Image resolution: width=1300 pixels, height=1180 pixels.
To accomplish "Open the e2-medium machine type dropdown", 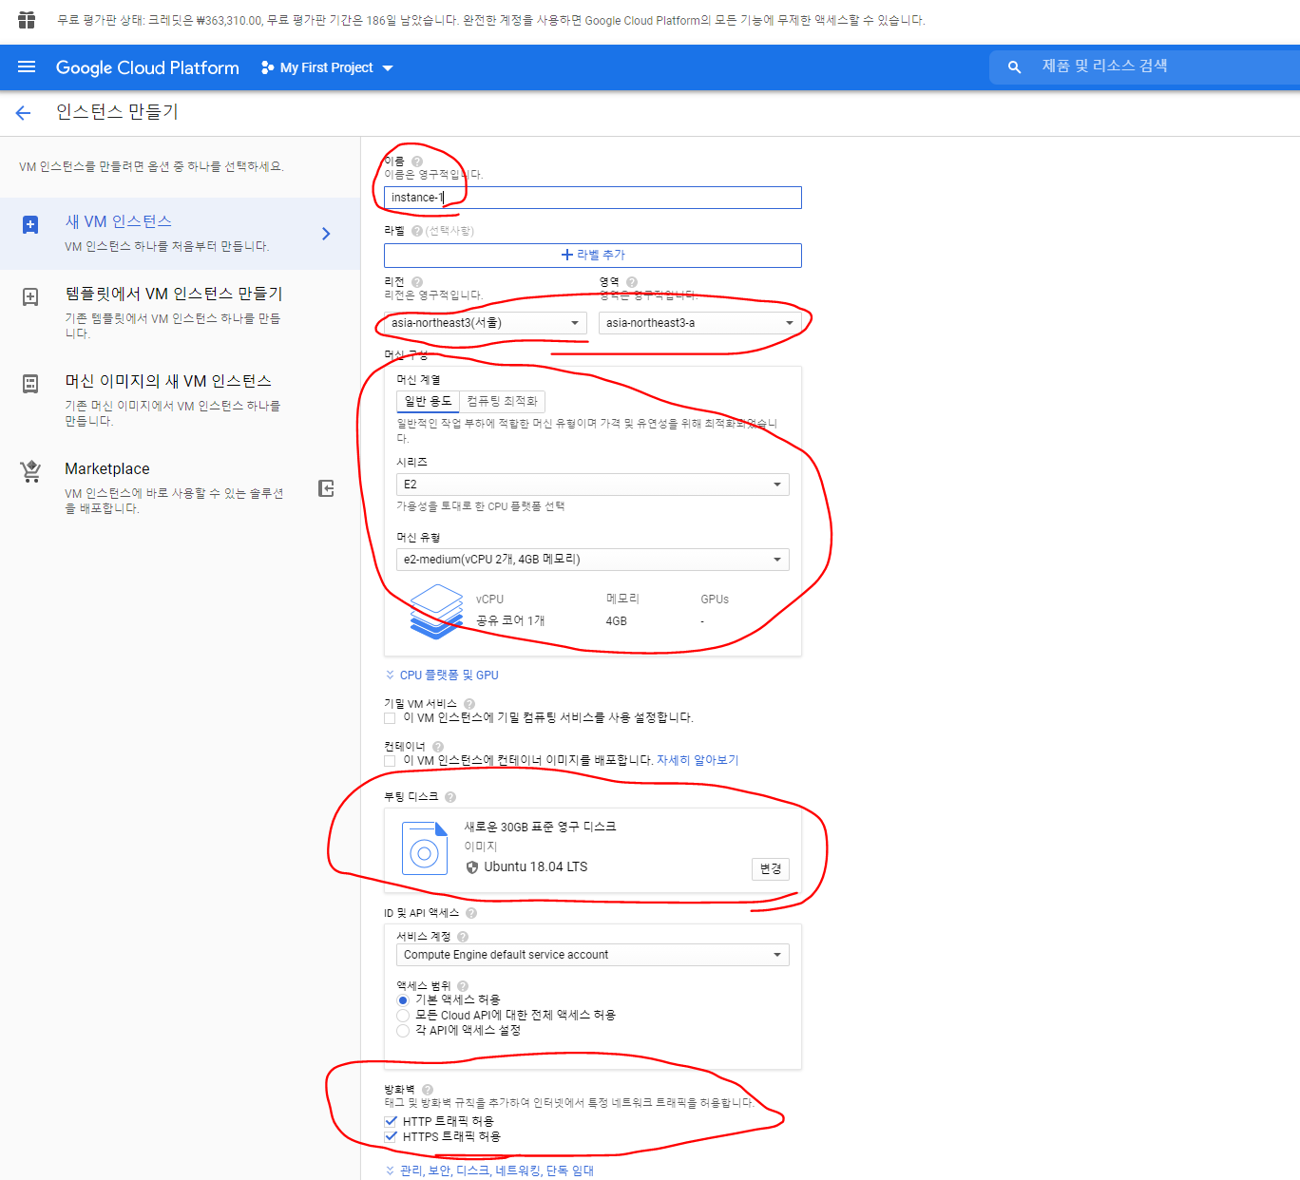I will [593, 560].
